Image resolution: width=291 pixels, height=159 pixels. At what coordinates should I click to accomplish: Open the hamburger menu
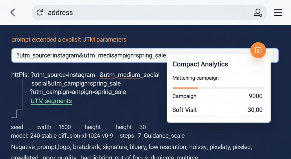coord(278,13)
